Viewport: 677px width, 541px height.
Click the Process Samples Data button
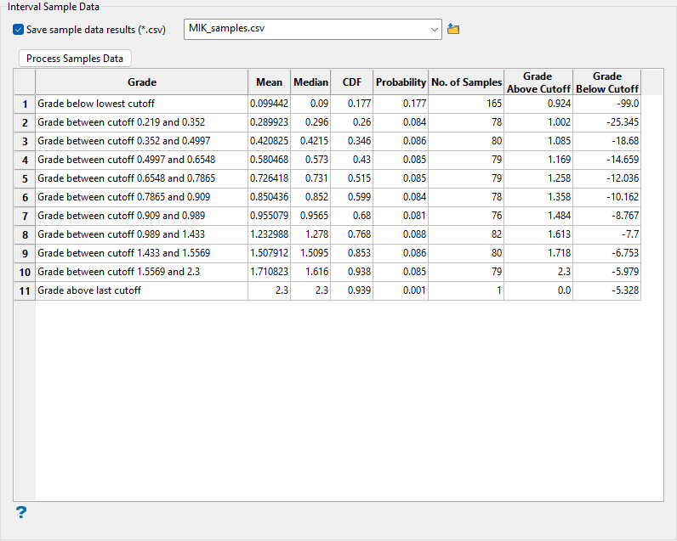(x=75, y=59)
